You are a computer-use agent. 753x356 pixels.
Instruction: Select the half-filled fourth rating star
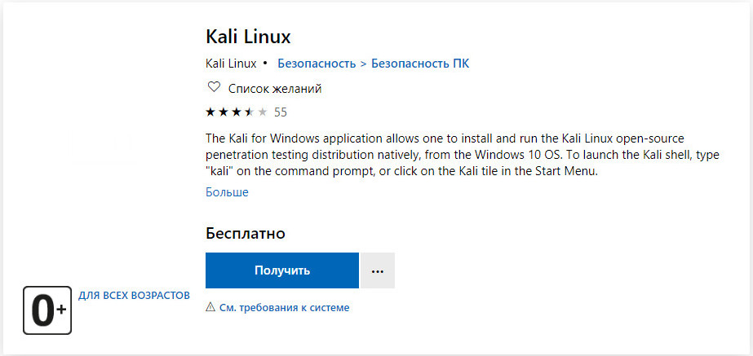click(250, 112)
